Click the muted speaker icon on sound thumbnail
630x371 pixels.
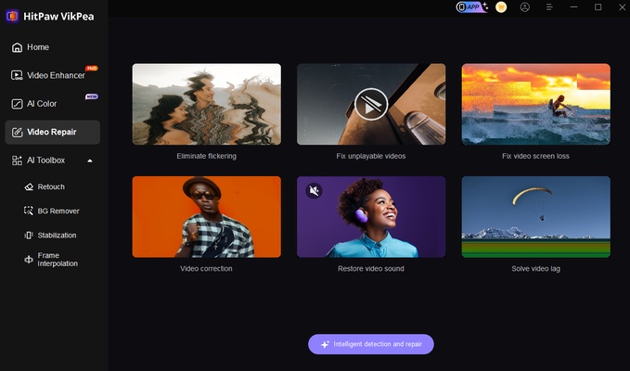click(315, 193)
